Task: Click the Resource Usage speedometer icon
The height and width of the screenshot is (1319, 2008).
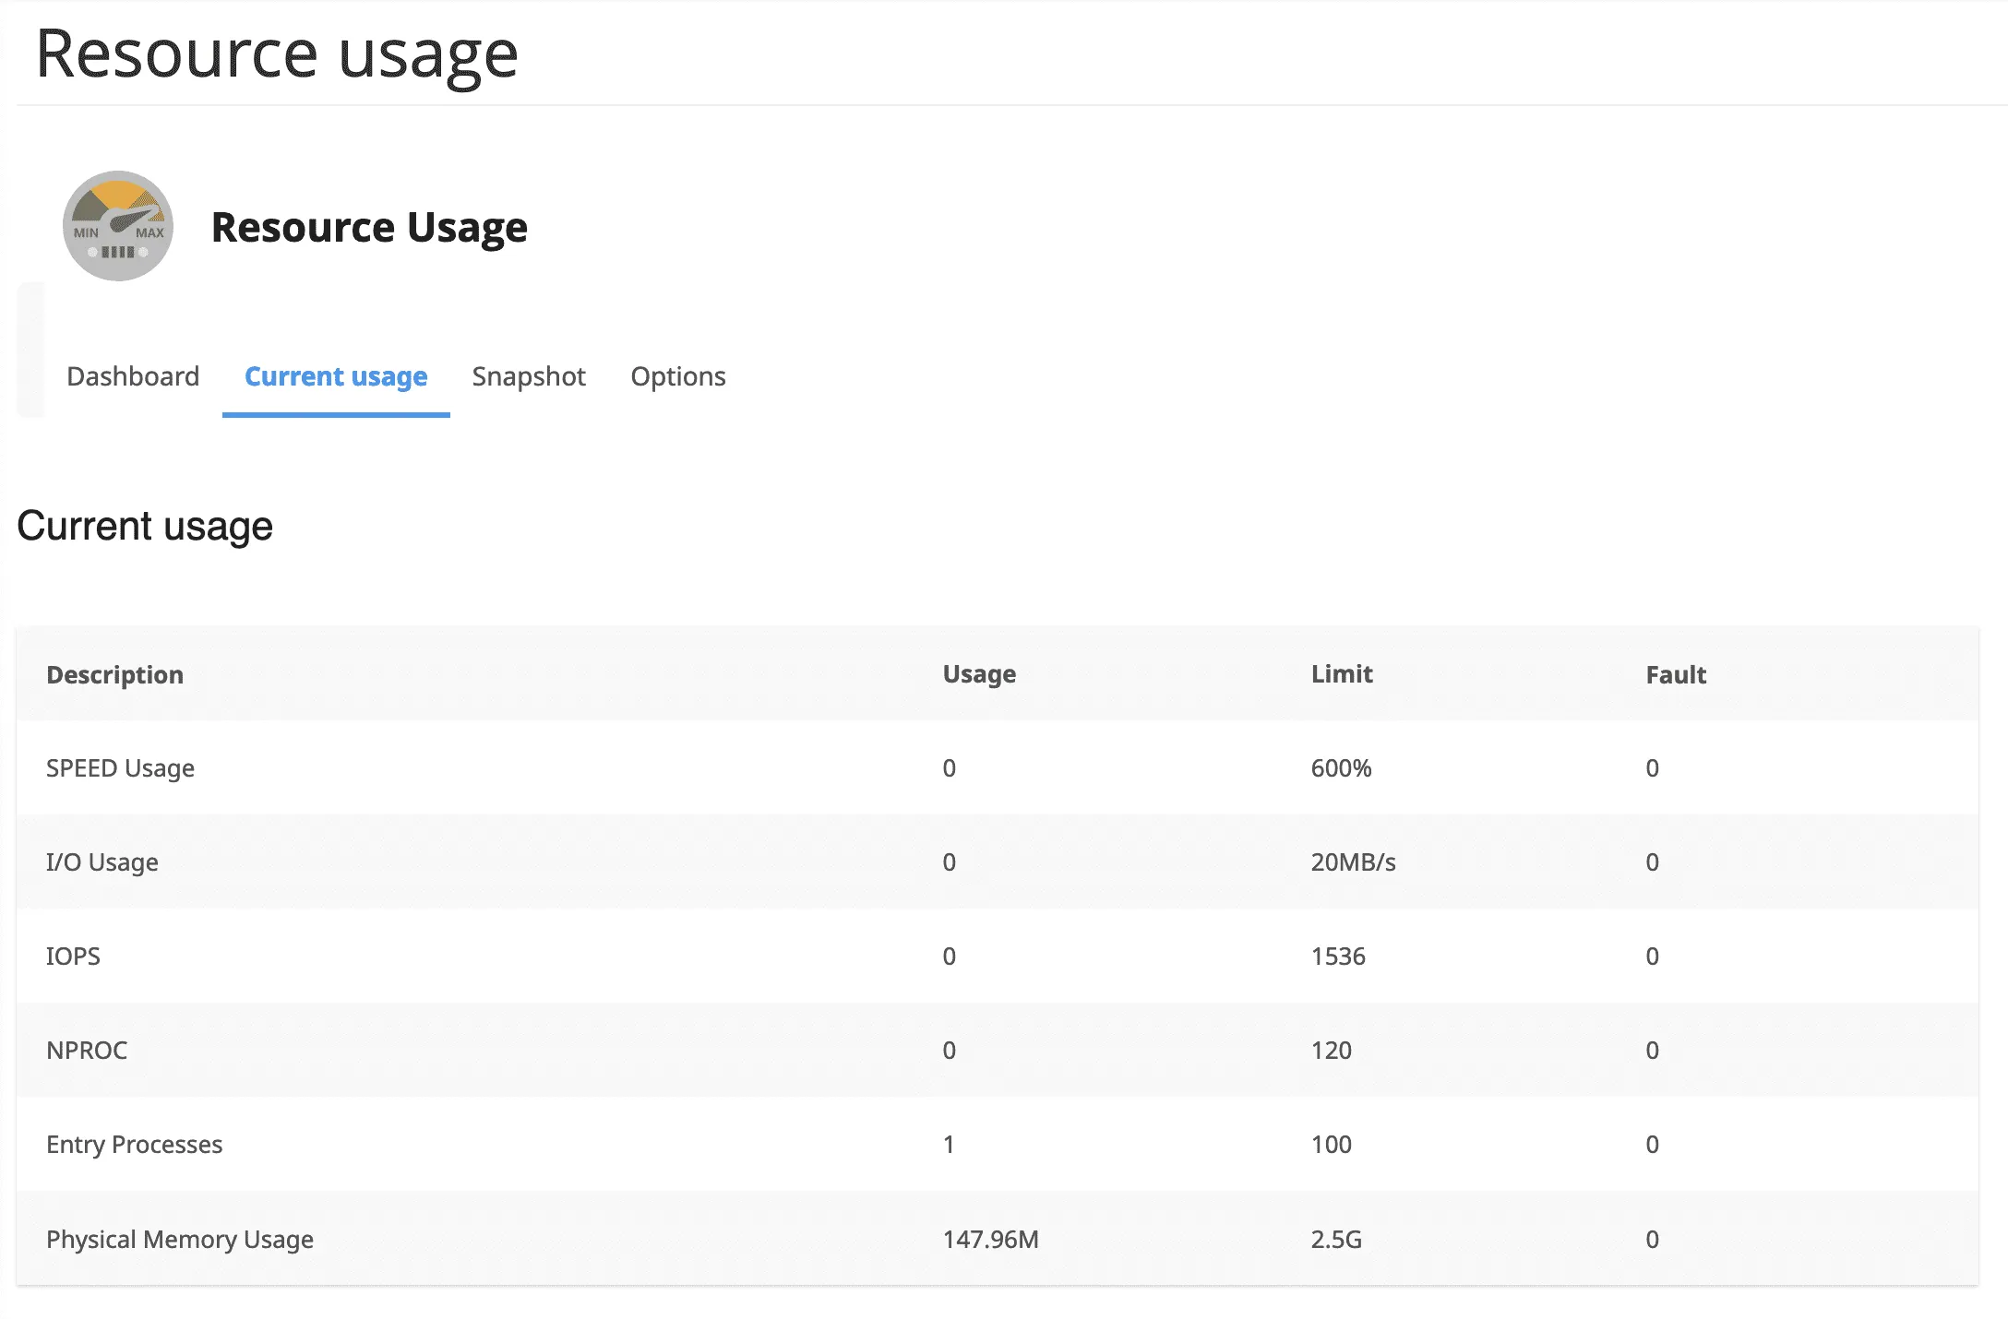Action: [x=118, y=226]
